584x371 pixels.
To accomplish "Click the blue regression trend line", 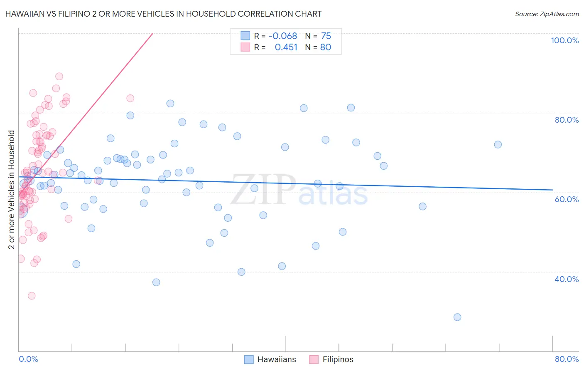I will 285,183.
